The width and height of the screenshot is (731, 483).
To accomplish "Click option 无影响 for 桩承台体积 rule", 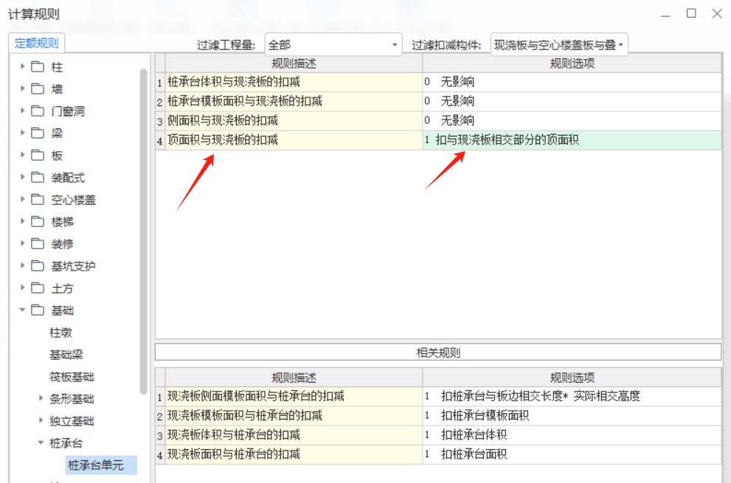I will pyautogui.click(x=572, y=82).
